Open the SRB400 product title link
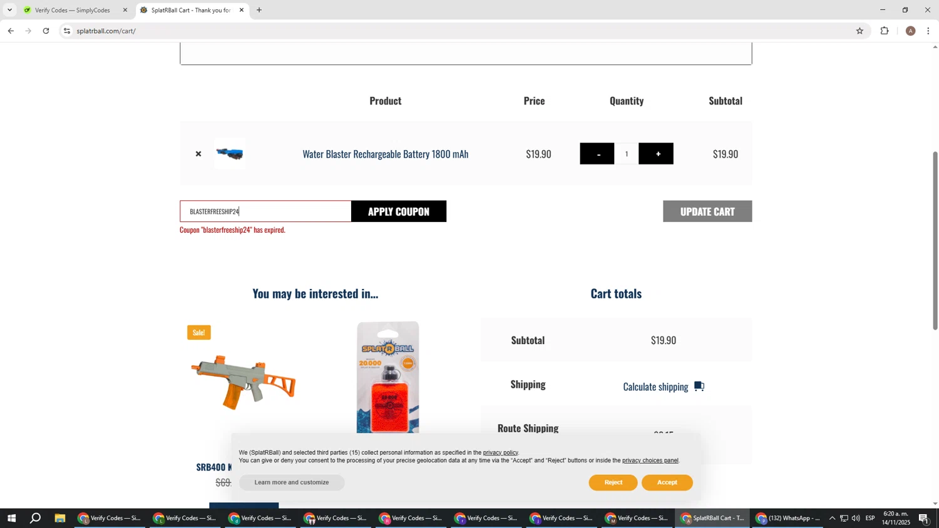The width and height of the screenshot is (939, 528). point(214,467)
